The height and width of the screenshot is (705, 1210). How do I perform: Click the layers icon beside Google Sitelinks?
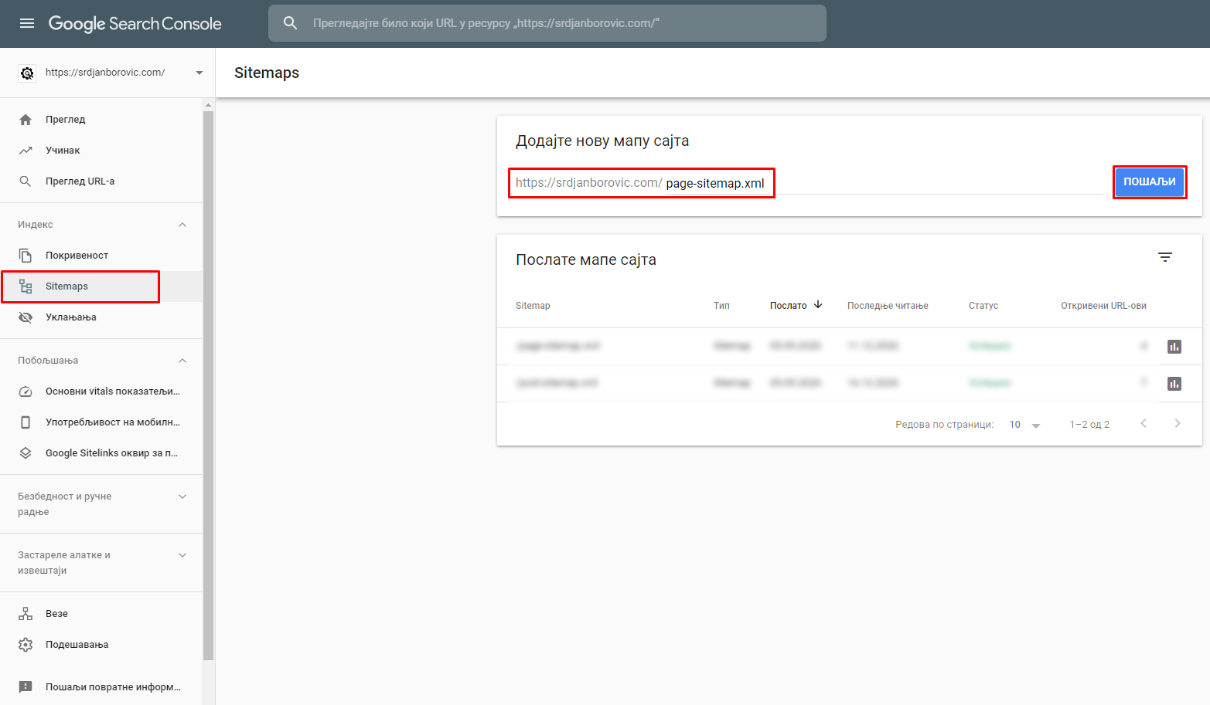26,453
